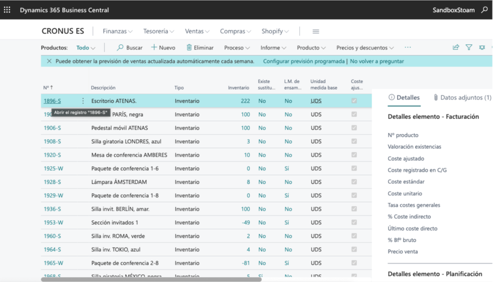Toggle Coste ajustado checkbox for 1929-W row
Viewport: 493px width, 282px height.
click(x=354, y=195)
